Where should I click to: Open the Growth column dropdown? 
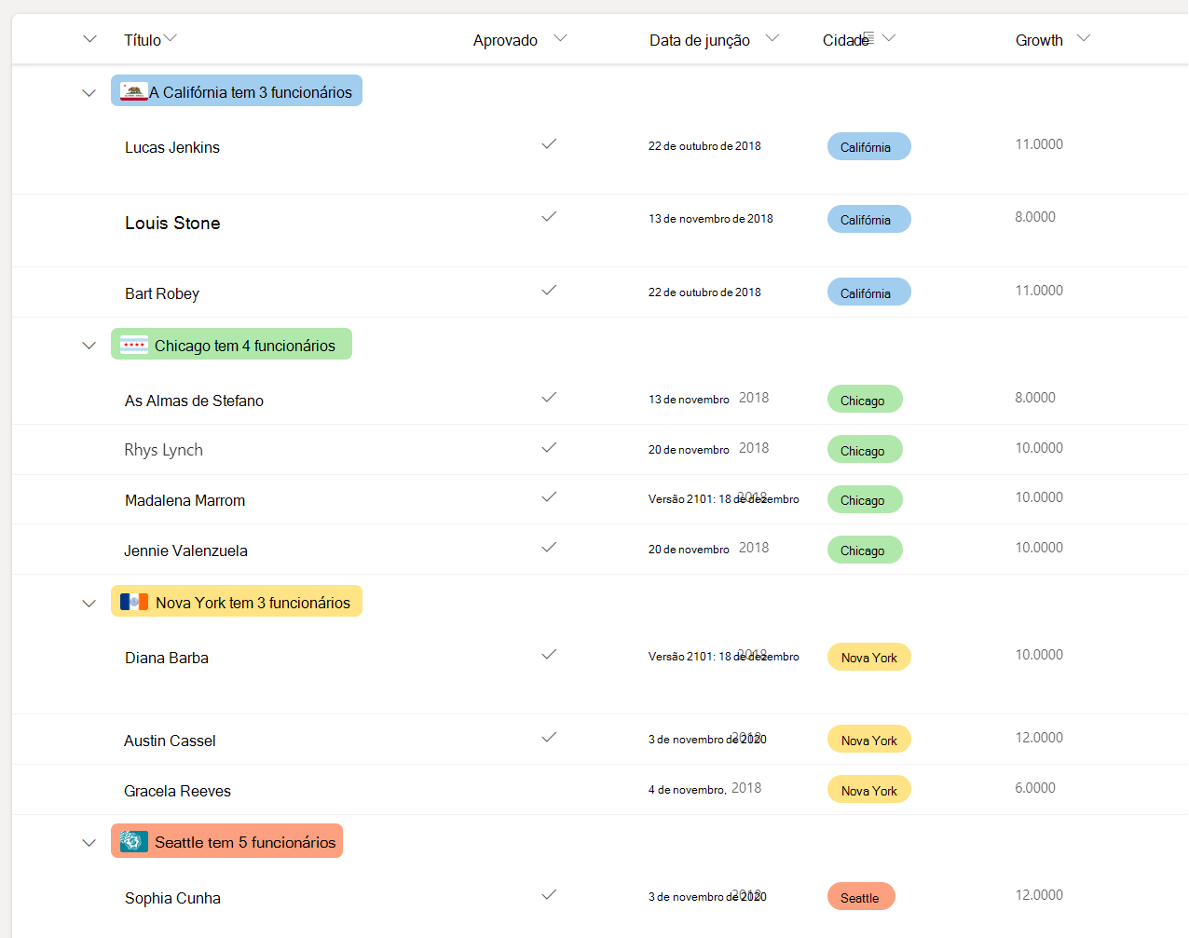click(x=1083, y=38)
